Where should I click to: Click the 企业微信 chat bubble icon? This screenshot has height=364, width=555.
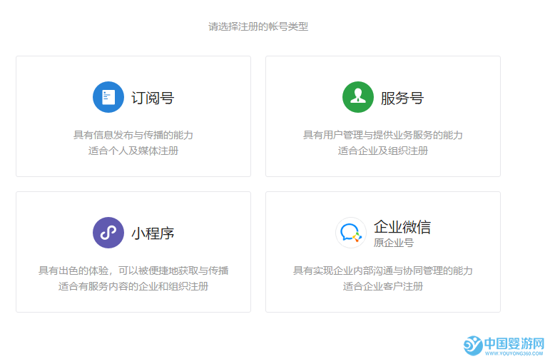[351, 233]
